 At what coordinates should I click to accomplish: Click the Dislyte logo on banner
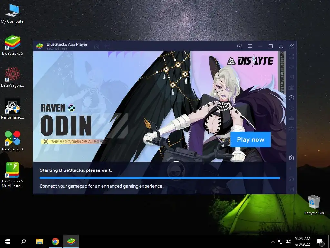coord(250,60)
